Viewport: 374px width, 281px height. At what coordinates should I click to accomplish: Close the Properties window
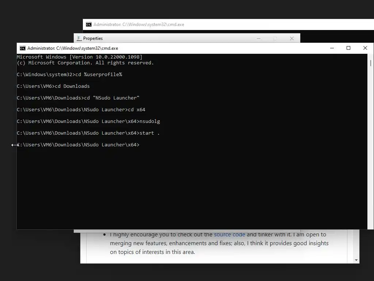pyautogui.click(x=292, y=38)
